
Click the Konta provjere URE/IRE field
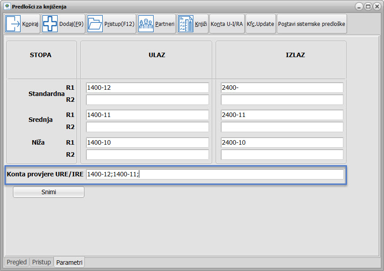tap(215, 174)
